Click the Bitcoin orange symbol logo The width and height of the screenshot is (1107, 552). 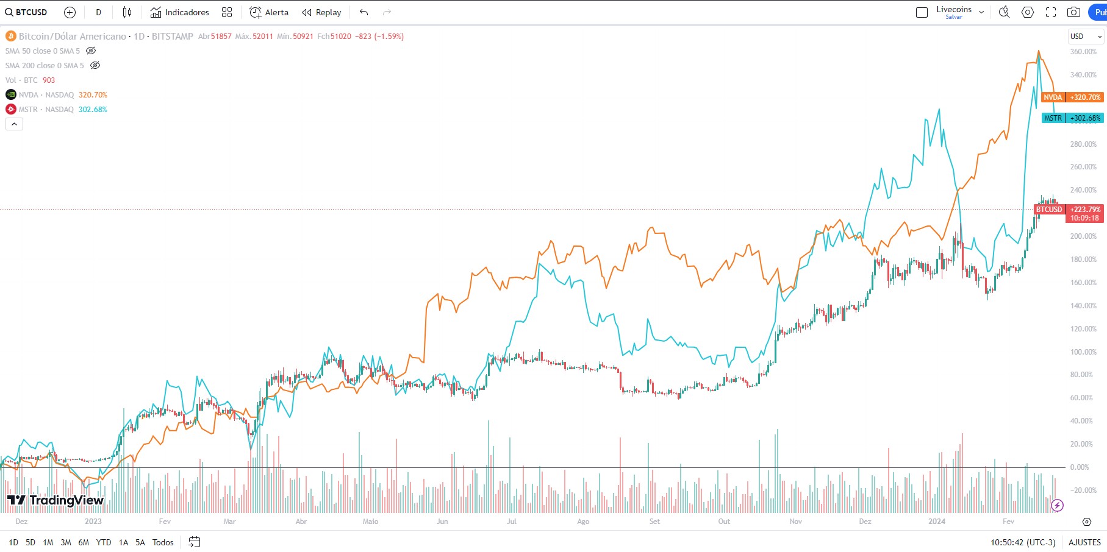(11, 36)
